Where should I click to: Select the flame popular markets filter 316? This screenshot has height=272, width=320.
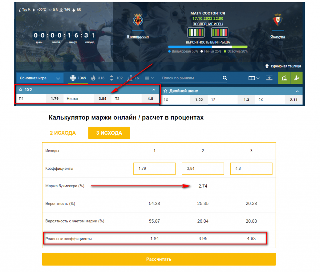(x=97, y=78)
